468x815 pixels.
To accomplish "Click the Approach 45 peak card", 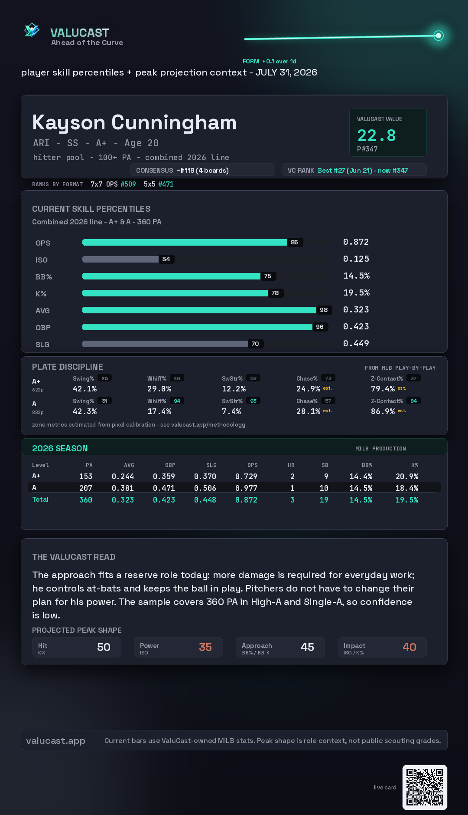I will pyautogui.click(x=280, y=647).
